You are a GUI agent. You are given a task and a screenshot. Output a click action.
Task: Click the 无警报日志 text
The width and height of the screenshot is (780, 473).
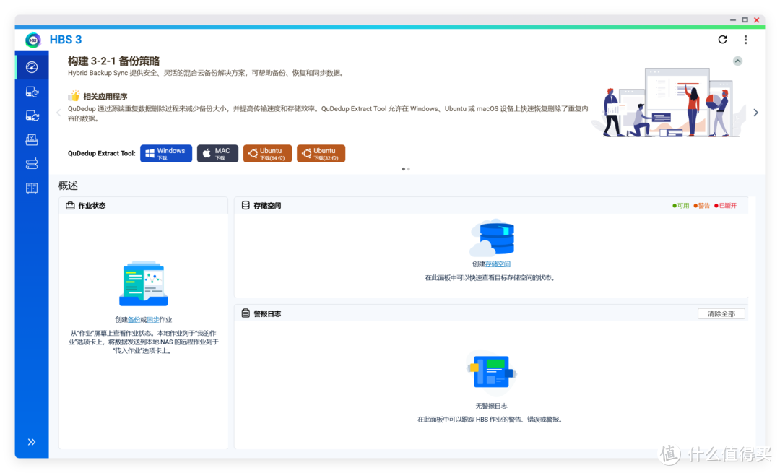tap(492, 406)
